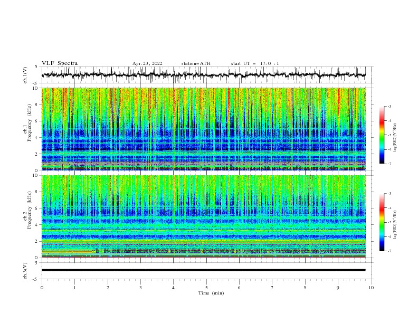Click the "Time (min)" axis label

click(x=211, y=293)
